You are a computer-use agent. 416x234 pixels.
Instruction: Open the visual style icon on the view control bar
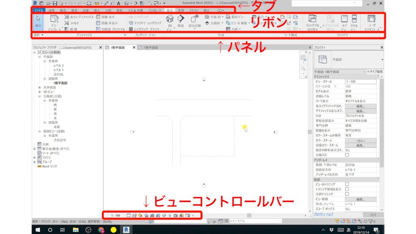(134, 215)
